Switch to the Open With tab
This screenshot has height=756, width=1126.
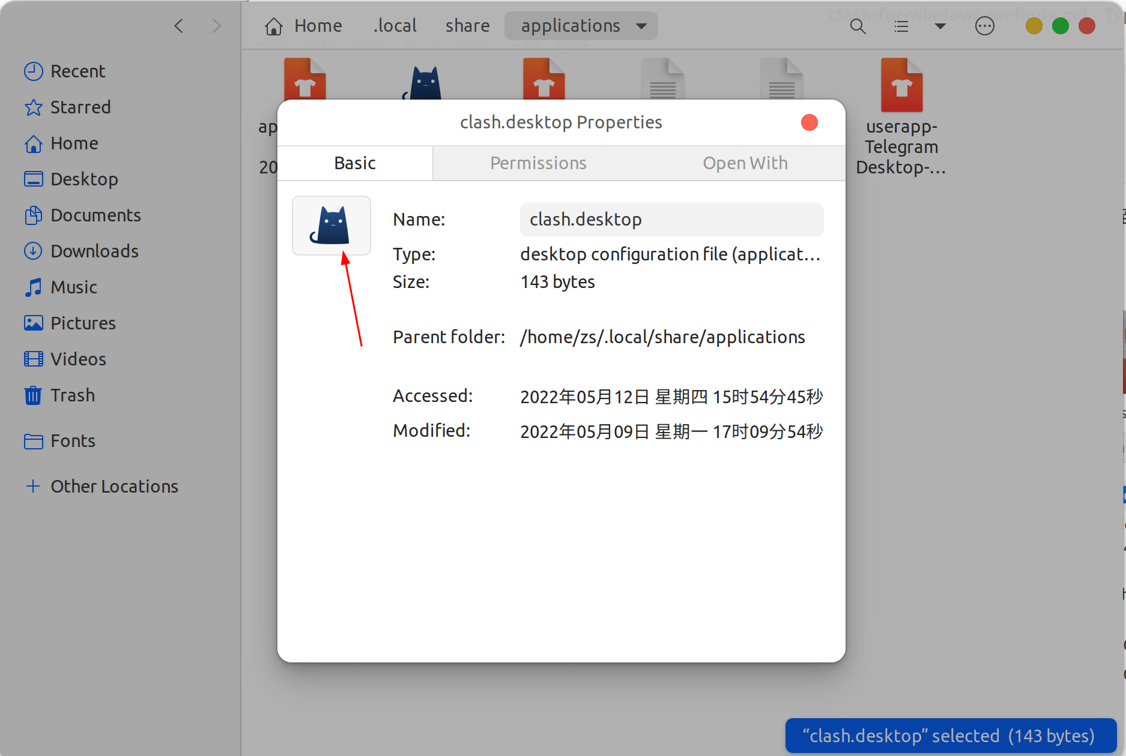point(745,163)
